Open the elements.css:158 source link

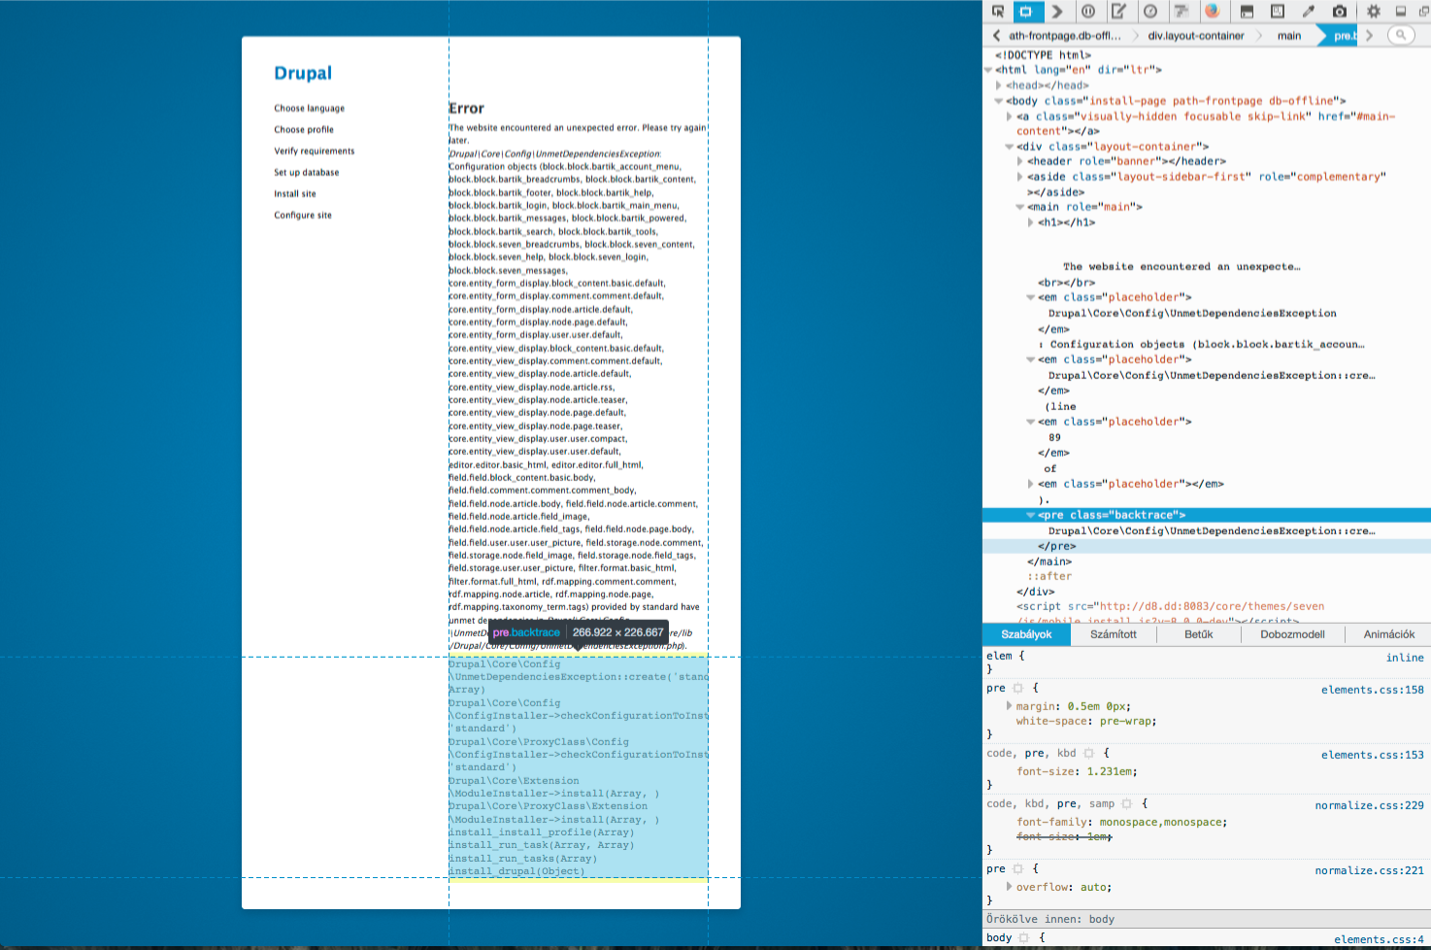pos(1372,690)
